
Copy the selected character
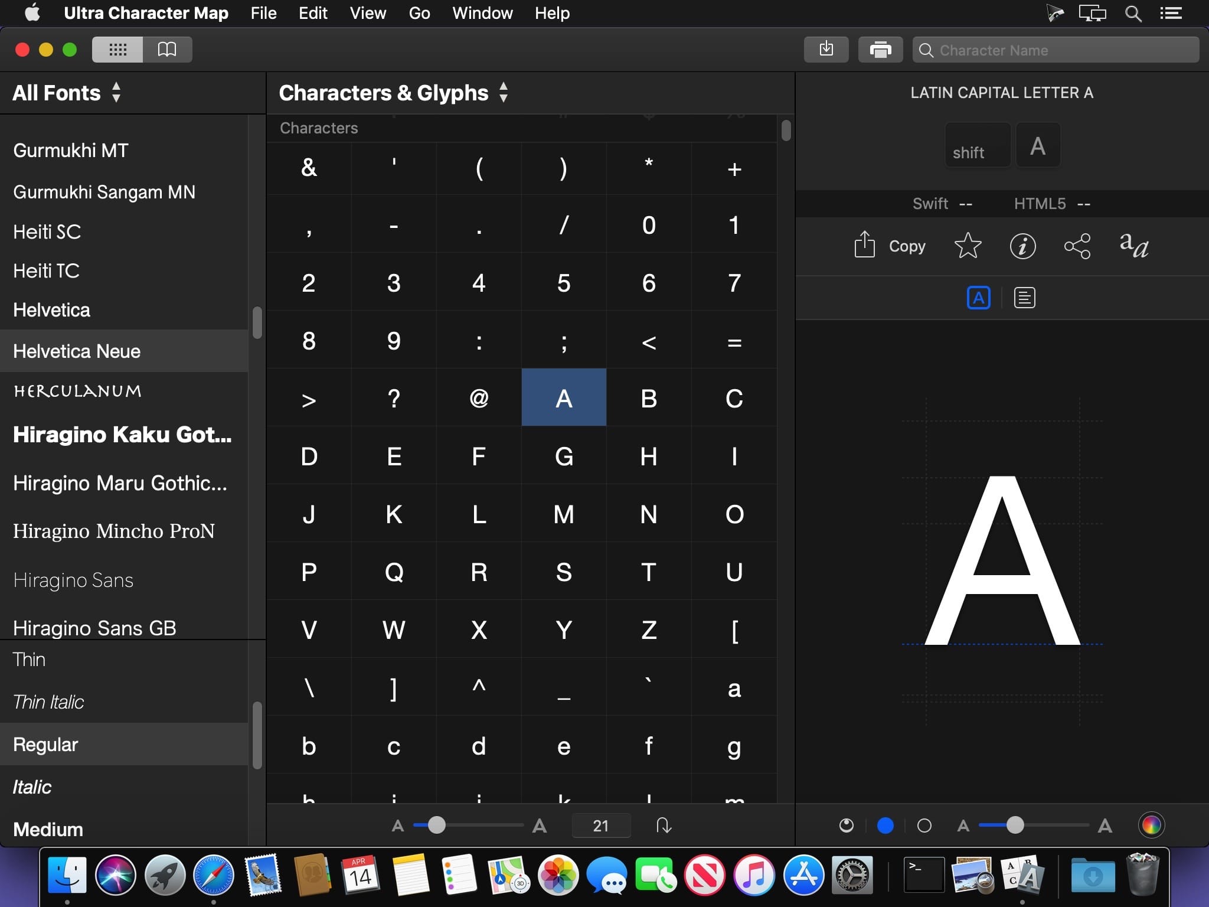(x=907, y=246)
